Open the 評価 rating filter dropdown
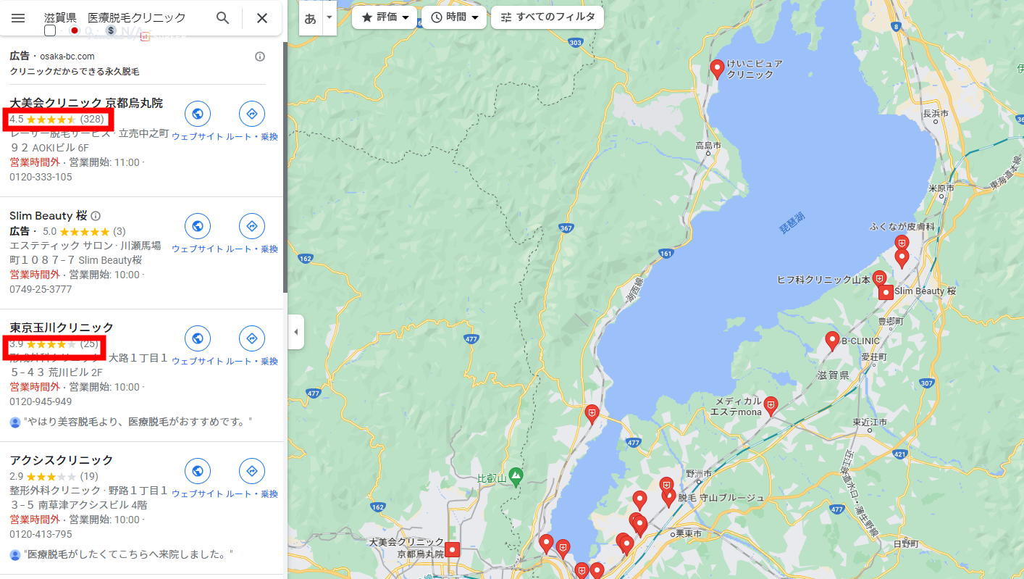 385,17
